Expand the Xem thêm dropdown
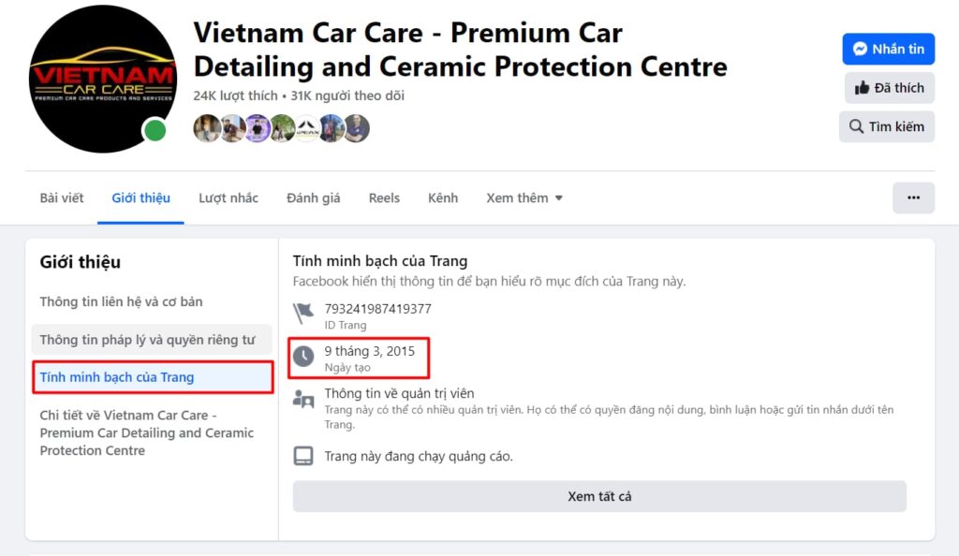The width and height of the screenshot is (959, 556). (524, 198)
